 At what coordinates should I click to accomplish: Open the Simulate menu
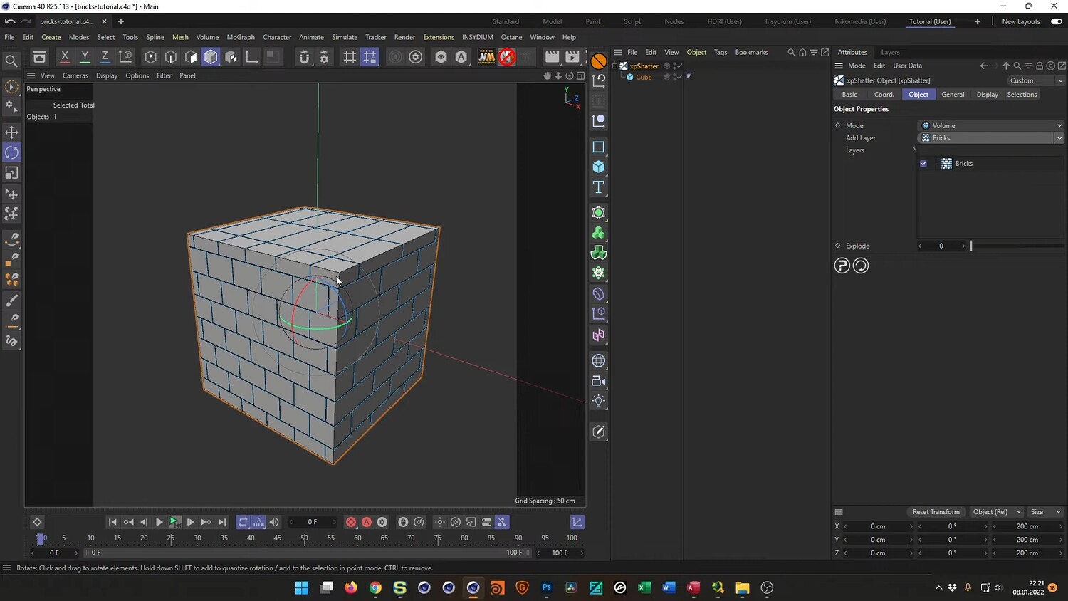(x=345, y=37)
